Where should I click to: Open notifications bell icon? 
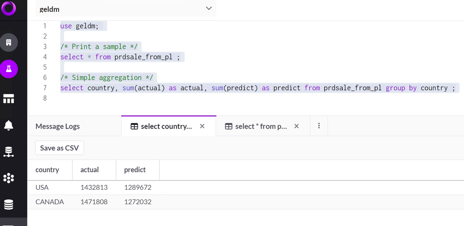click(9, 125)
